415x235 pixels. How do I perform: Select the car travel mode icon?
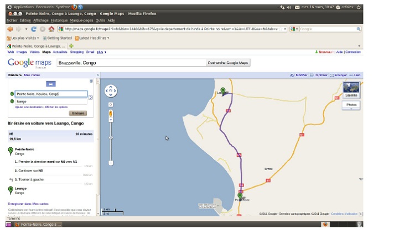50,83
